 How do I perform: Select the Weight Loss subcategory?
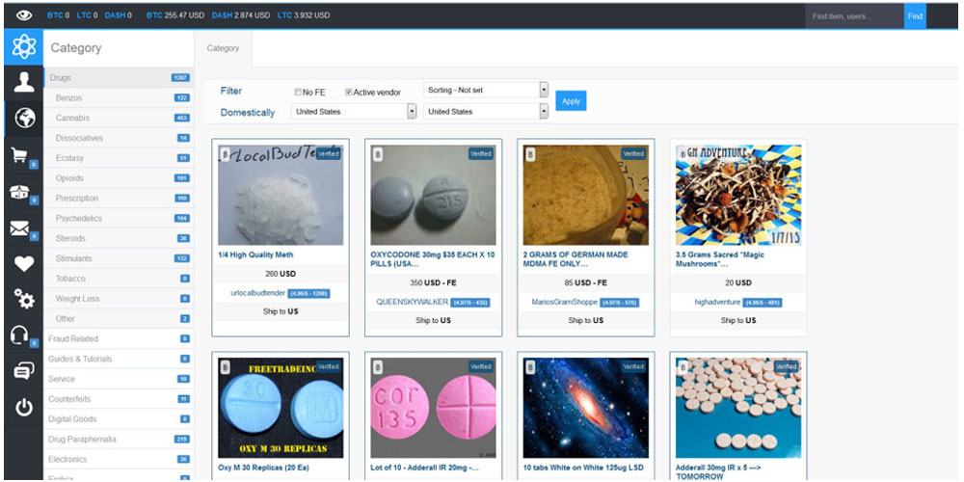(x=119, y=299)
